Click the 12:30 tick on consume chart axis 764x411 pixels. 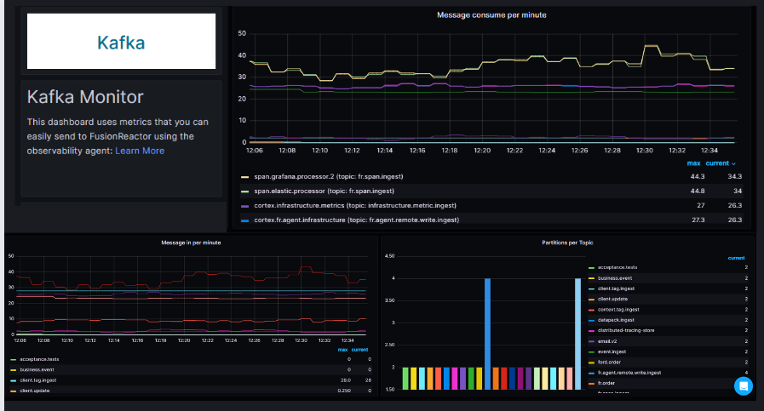(x=644, y=151)
